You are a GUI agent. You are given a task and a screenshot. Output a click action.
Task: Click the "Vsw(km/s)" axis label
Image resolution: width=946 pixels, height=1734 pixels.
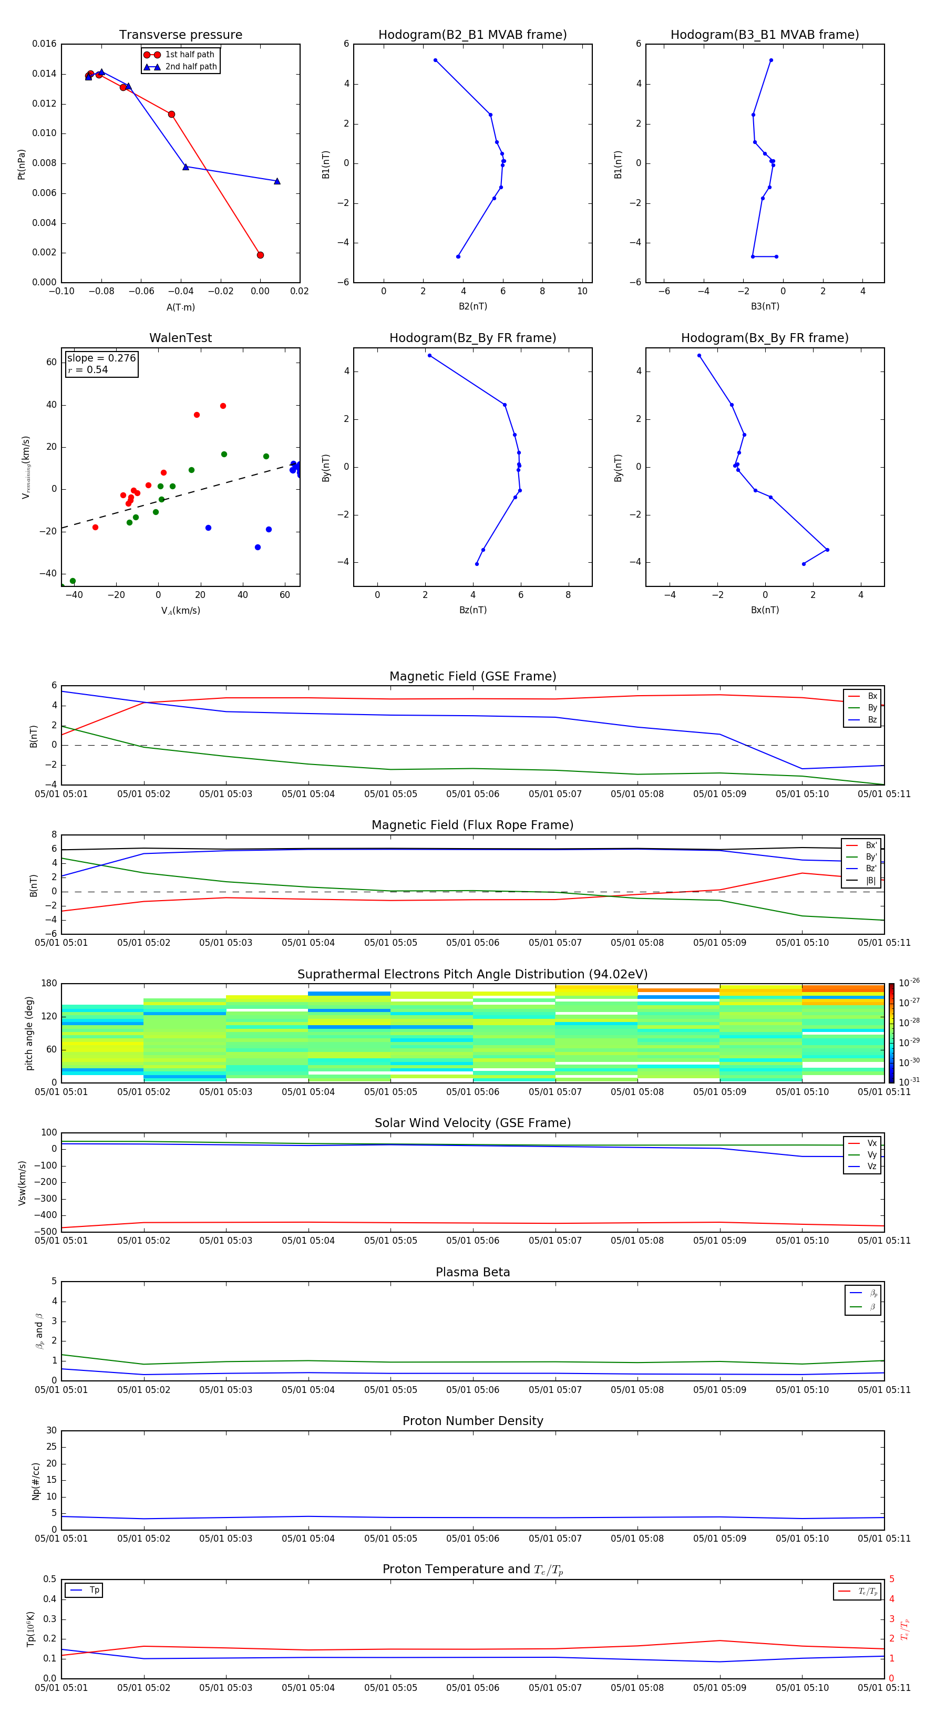point(22,1183)
